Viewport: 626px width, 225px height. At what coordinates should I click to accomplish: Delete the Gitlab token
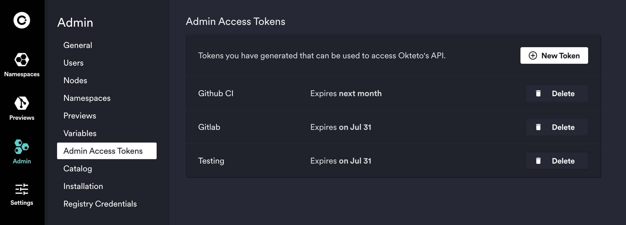coord(557,127)
